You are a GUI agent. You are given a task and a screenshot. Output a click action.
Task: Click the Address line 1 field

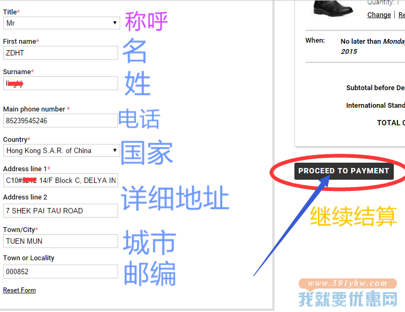(x=60, y=180)
